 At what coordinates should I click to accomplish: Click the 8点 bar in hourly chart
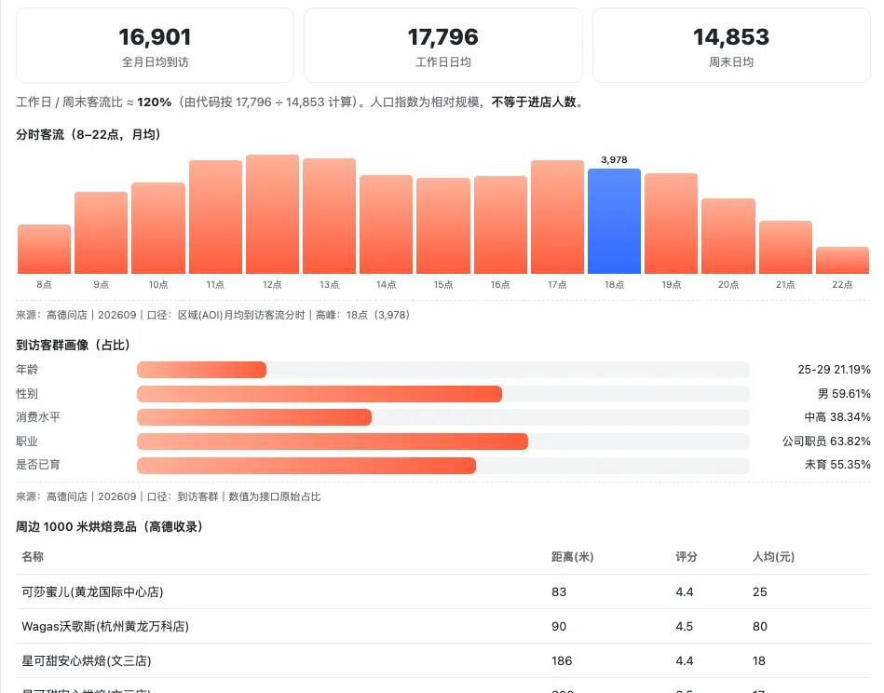point(44,250)
